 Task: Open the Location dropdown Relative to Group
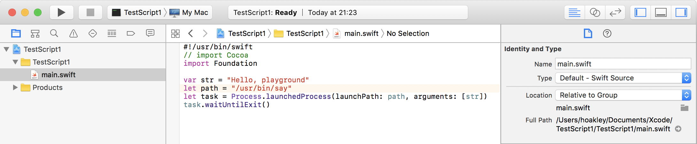623,95
